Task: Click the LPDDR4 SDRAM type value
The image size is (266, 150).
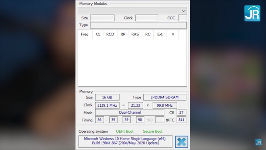Action: coord(164,97)
